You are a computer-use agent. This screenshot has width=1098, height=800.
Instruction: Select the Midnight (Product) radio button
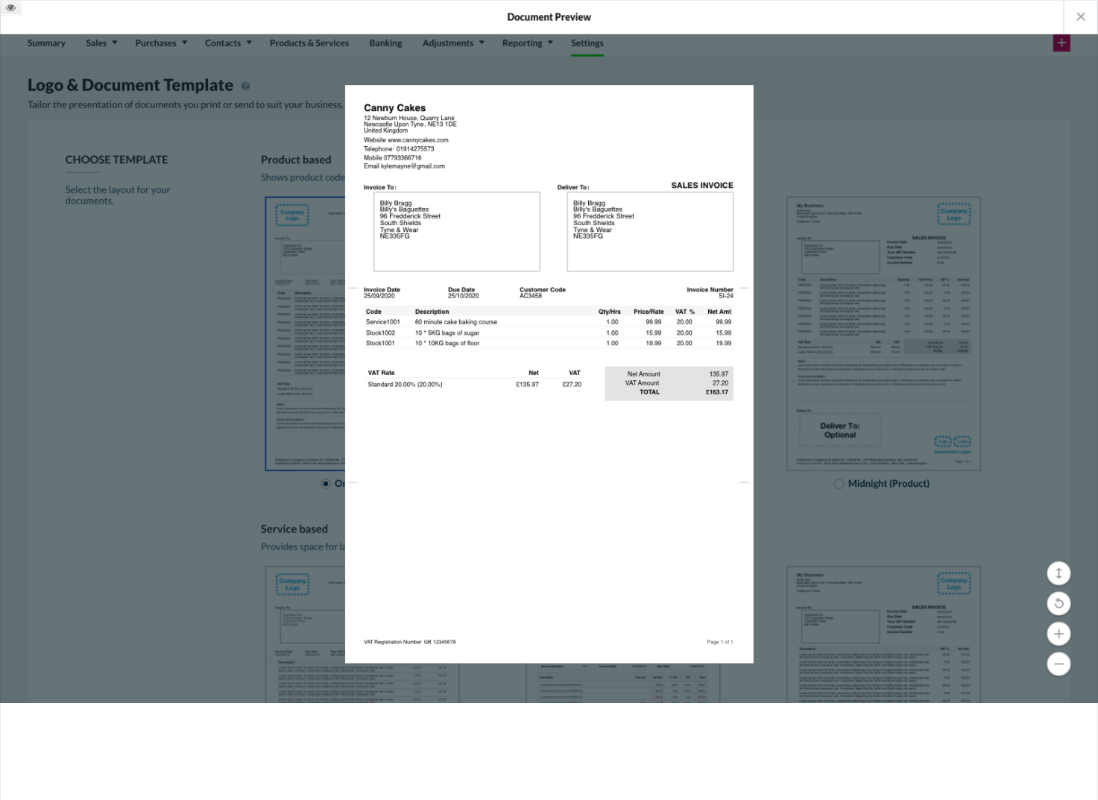[x=839, y=484]
